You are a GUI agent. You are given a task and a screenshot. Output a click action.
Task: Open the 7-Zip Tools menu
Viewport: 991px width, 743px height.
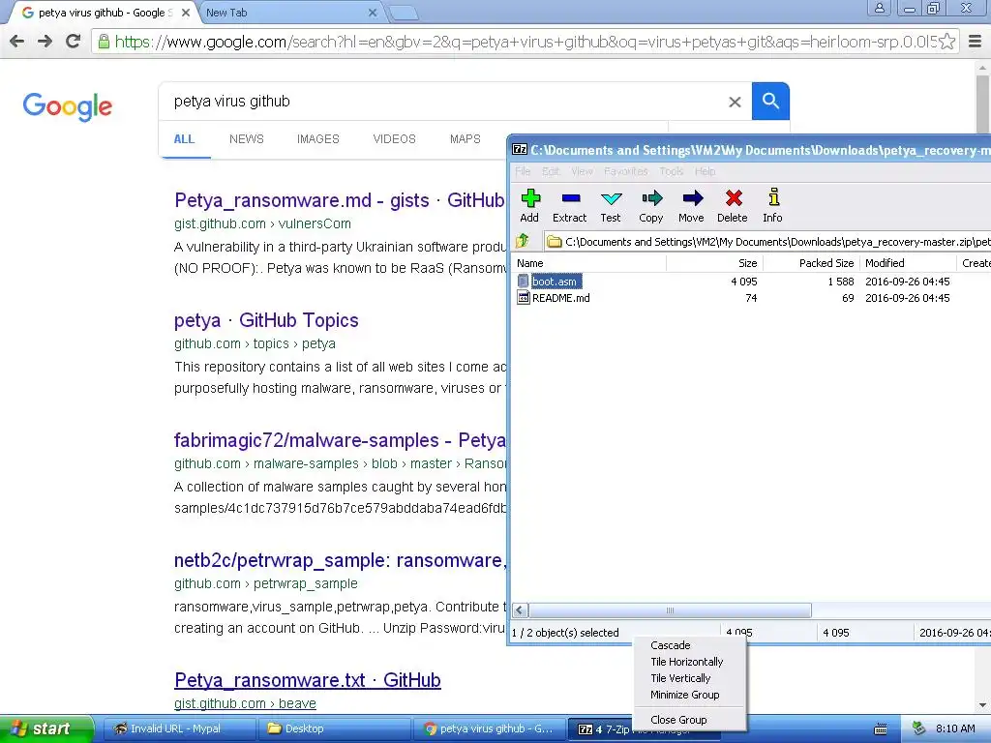click(672, 171)
